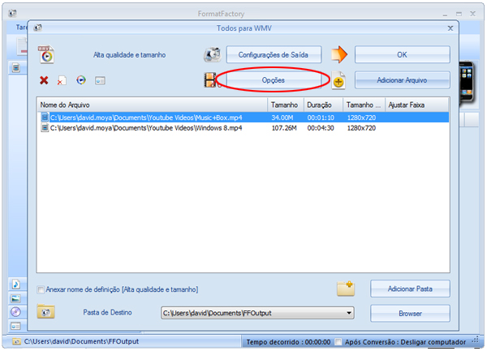The image size is (487, 351).
Task: Click the destination folder icon
Action: pos(46,312)
